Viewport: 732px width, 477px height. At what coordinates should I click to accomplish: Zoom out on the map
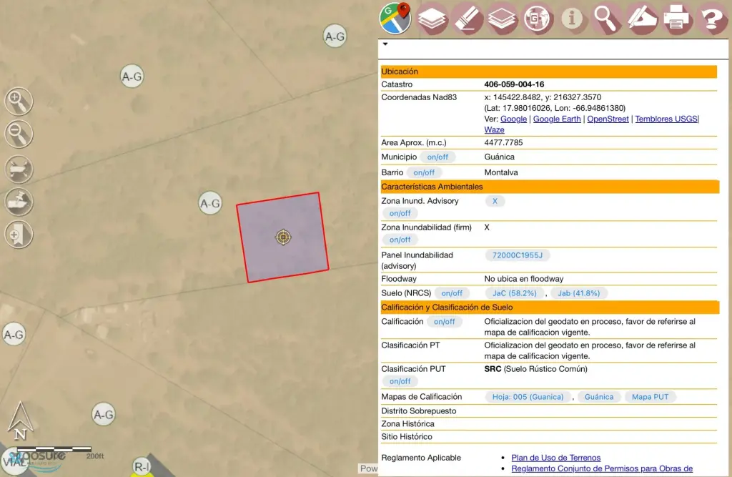19,133
